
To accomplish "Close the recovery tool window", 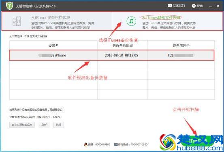I will point(218,6).
